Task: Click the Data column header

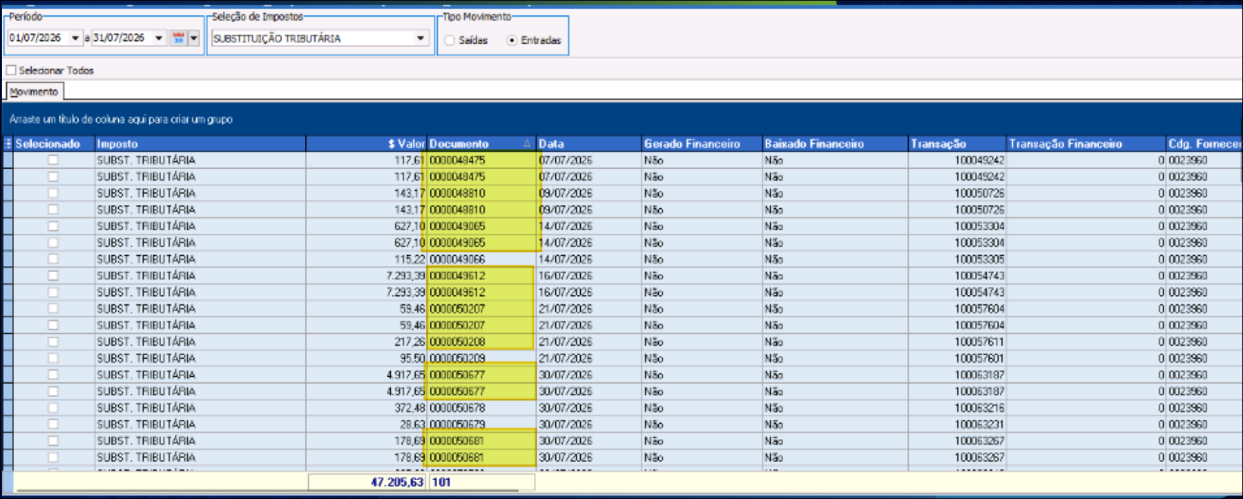Action: pos(589,144)
